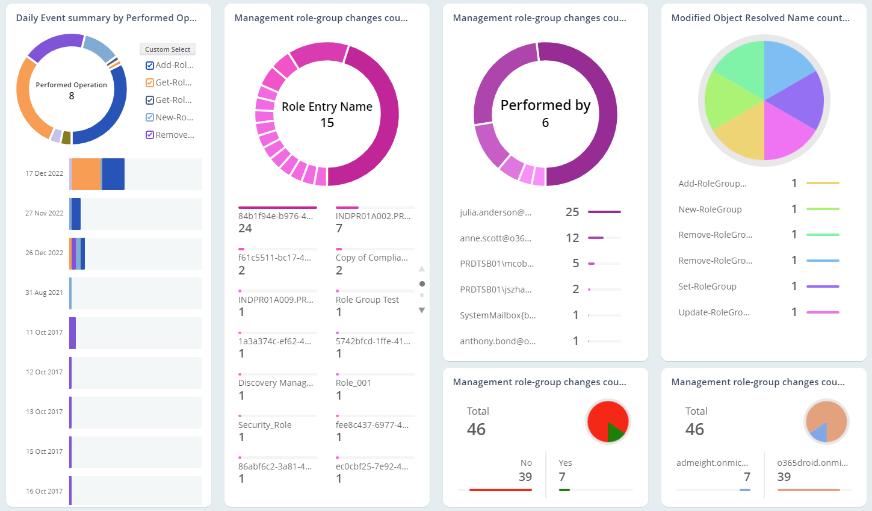Click the Performed by donut center

pos(545,114)
